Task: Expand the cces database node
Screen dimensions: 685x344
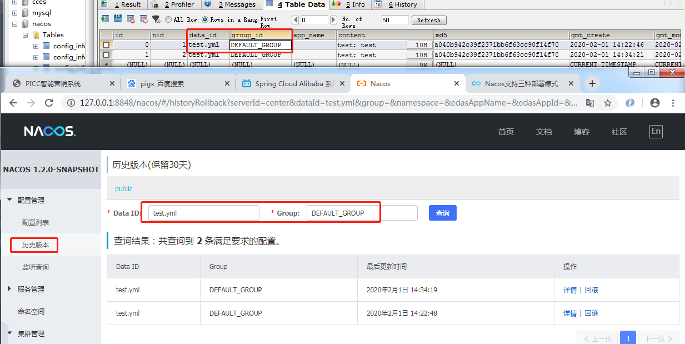Action: pyautogui.click(x=14, y=2)
